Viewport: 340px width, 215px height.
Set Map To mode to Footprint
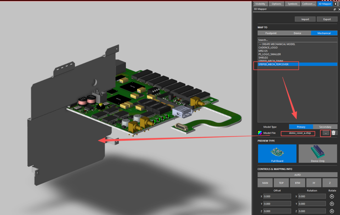tap(271, 33)
